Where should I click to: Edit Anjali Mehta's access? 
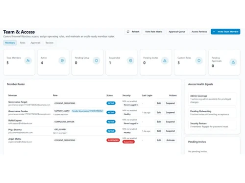(159, 140)
